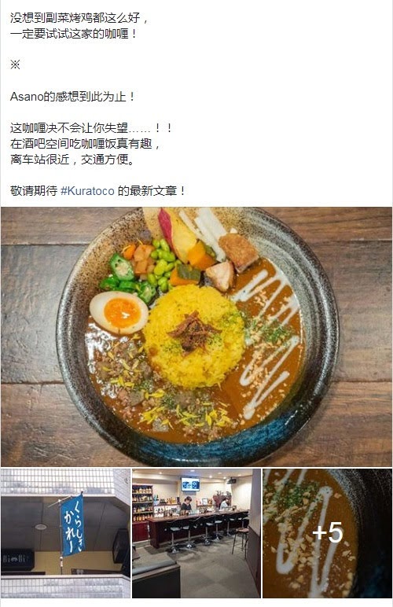The height and width of the screenshot is (607, 393).
Task: Click the liquor bottle shelf in the bar thumbnail
Action: 142,503
